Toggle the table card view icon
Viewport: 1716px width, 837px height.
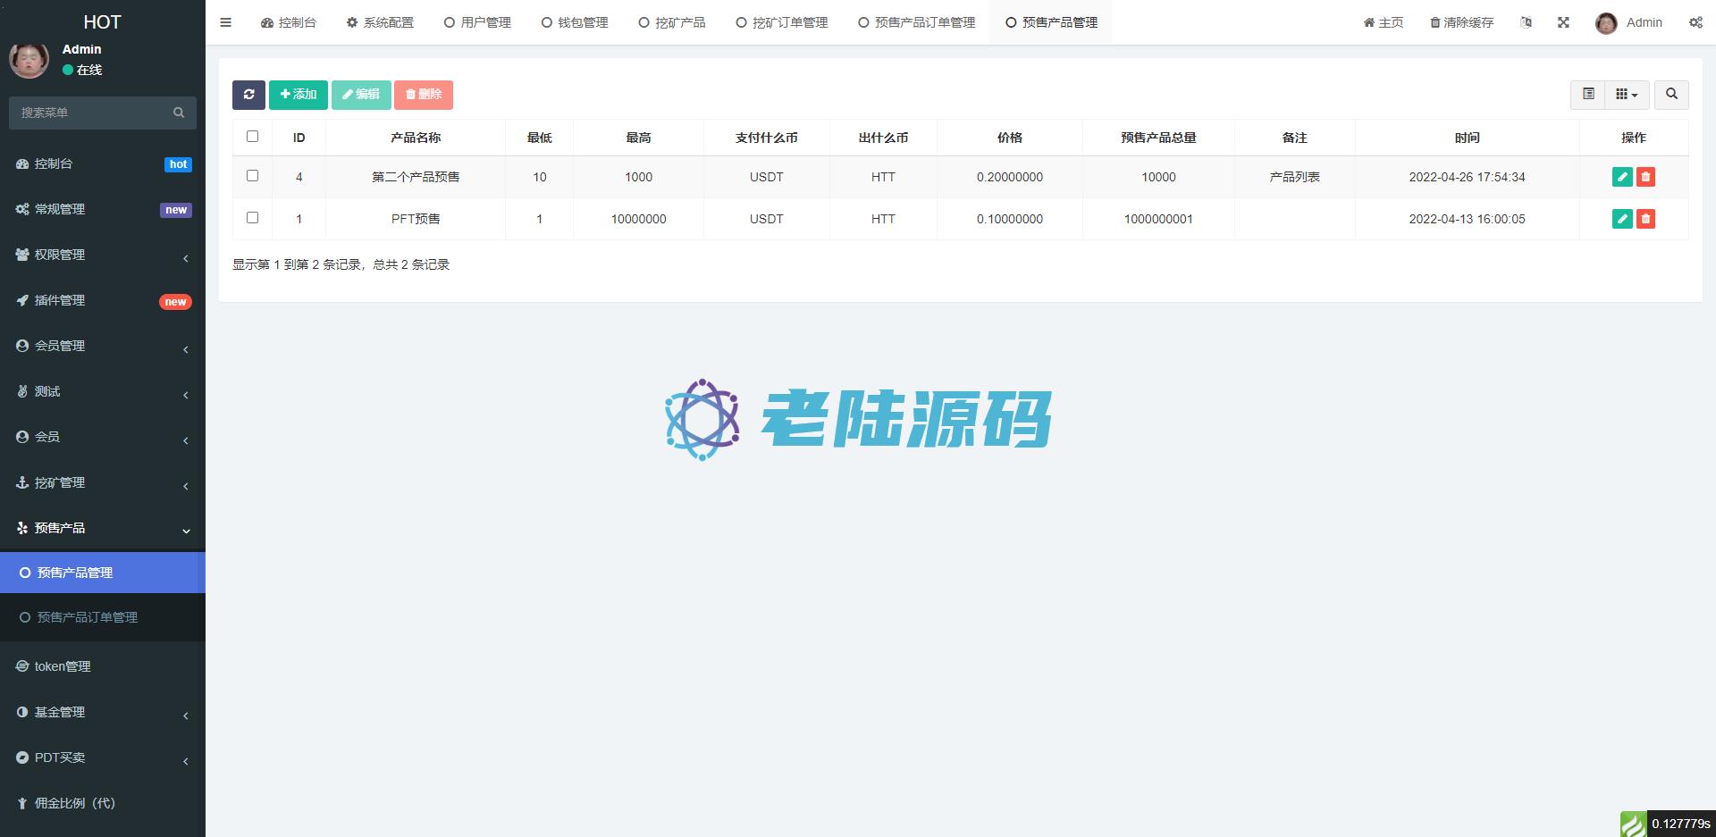(1588, 94)
